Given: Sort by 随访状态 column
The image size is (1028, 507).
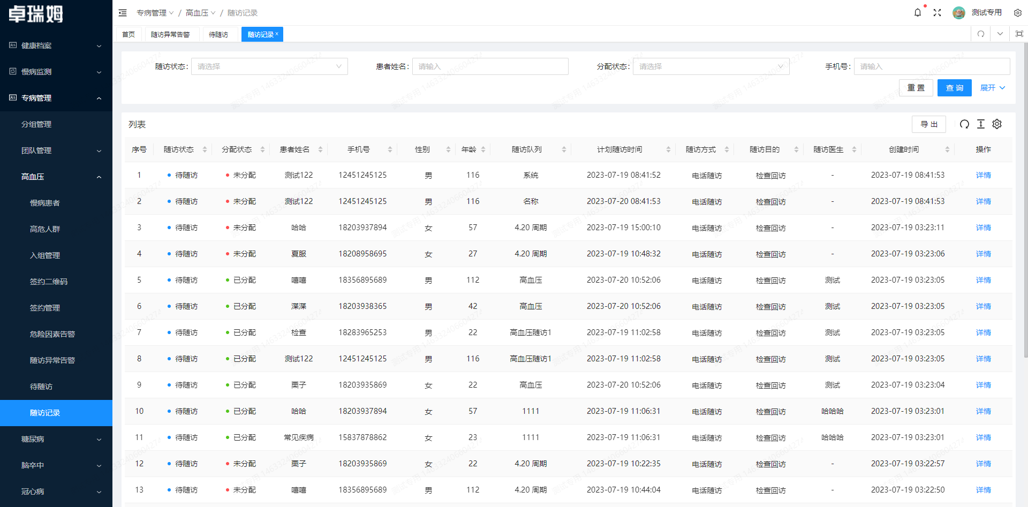Looking at the screenshot, I should pos(205,149).
